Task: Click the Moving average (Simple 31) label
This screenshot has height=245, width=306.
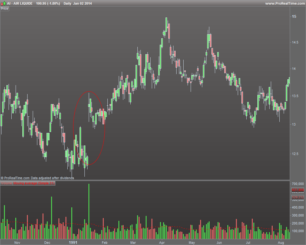Action: tap(34, 183)
